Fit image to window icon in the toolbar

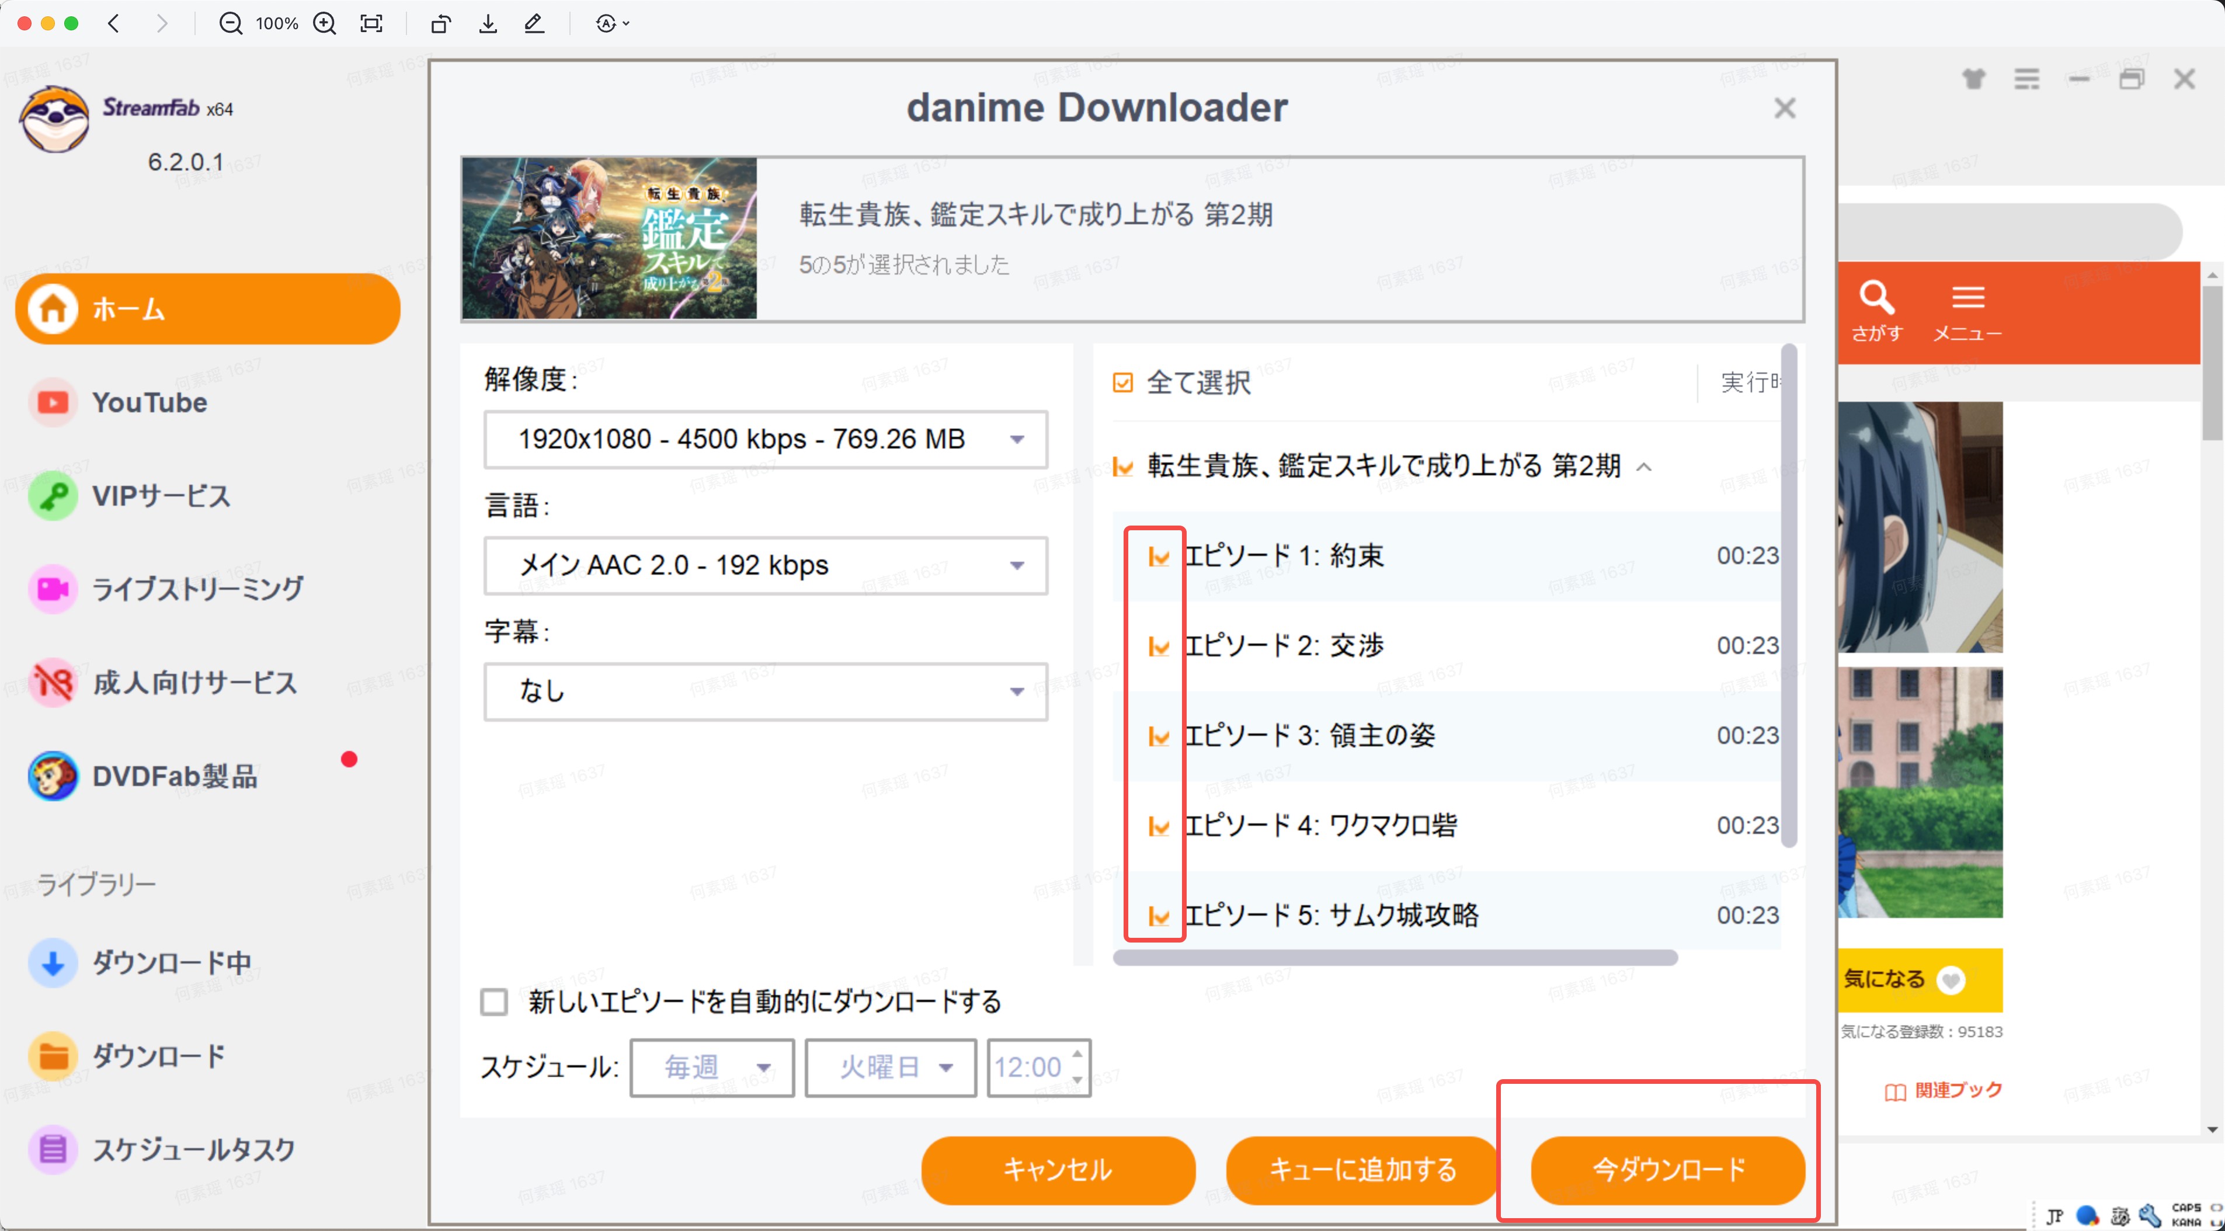[x=371, y=23]
